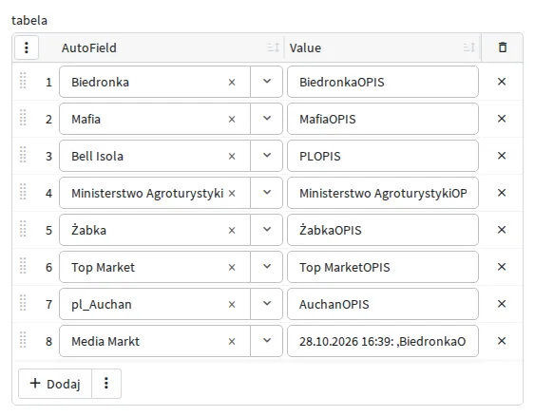Open the more options menu next to Dodaj
The height and width of the screenshot is (416, 535).
[106, 384]
